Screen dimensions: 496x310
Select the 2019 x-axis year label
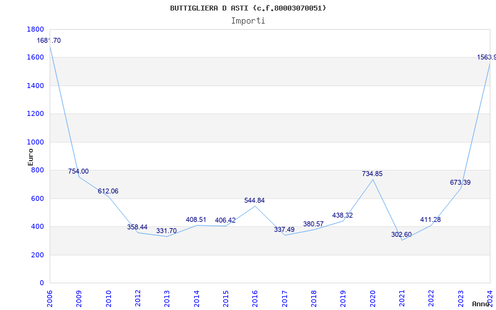point(343,299)
